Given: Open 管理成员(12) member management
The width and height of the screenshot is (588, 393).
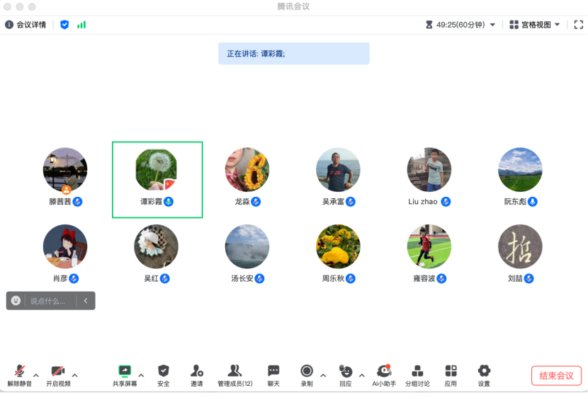Looking at the screenshot, I should tap(234, 371).
